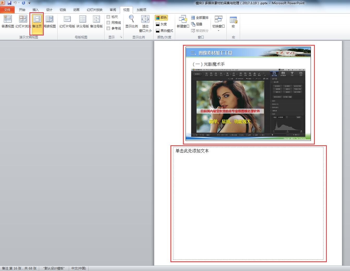350x271 pixels.
Task: Open the customize quick access toolbar dropdown
Action: pyautogui.click(x=29, y=3)
